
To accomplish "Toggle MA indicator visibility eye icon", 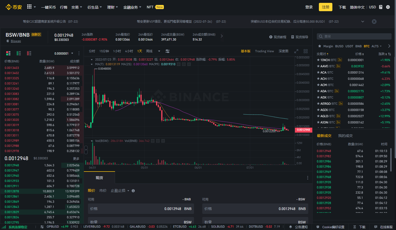I will pos(179,64).
